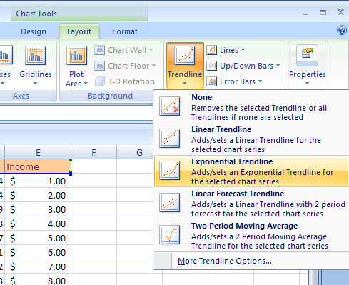Select column G header

click(139, 152)
